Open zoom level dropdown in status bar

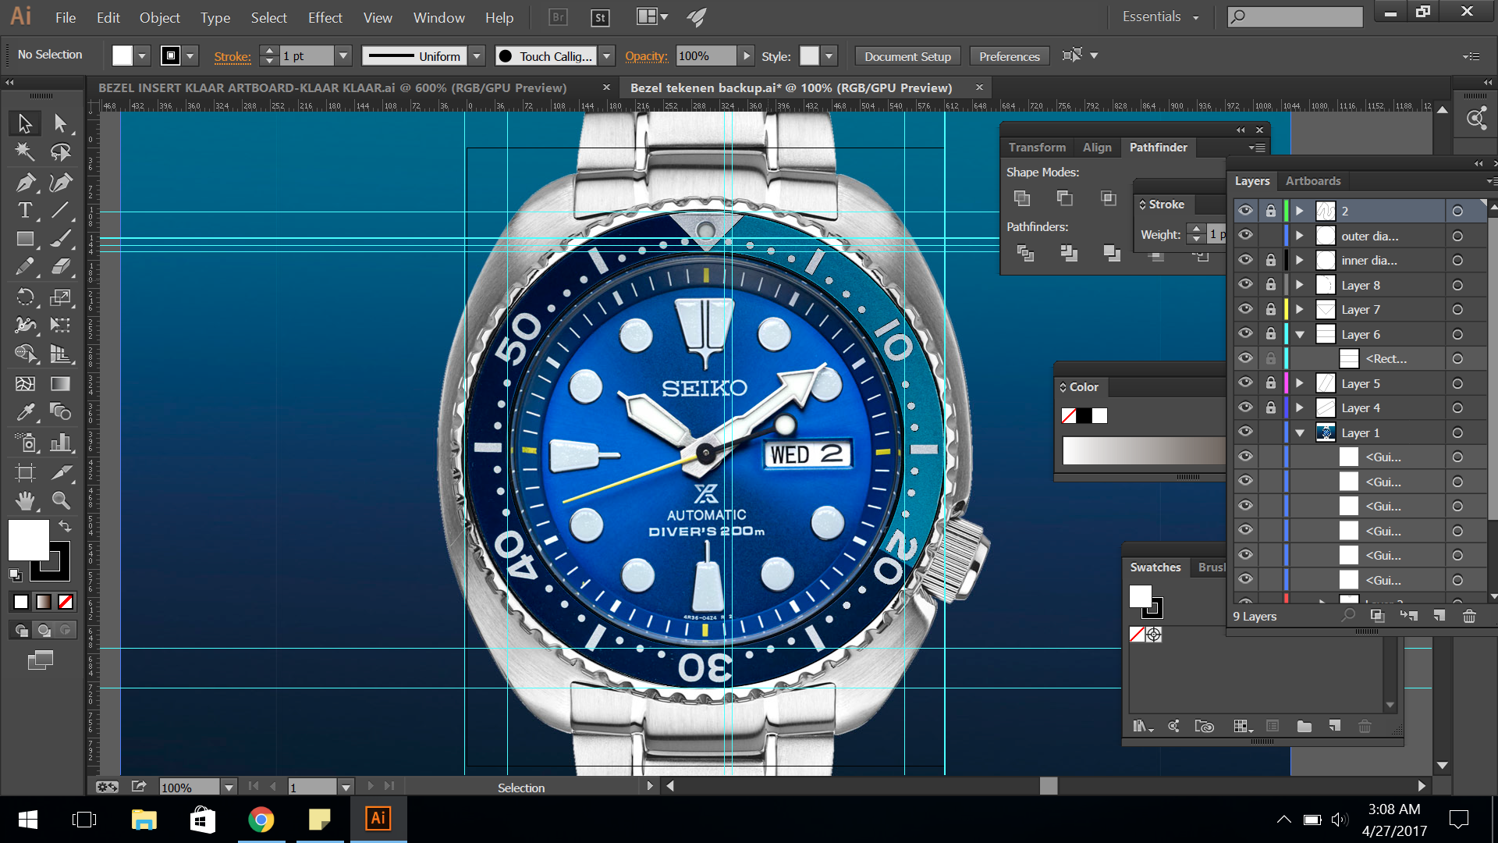tap(229, 787)
